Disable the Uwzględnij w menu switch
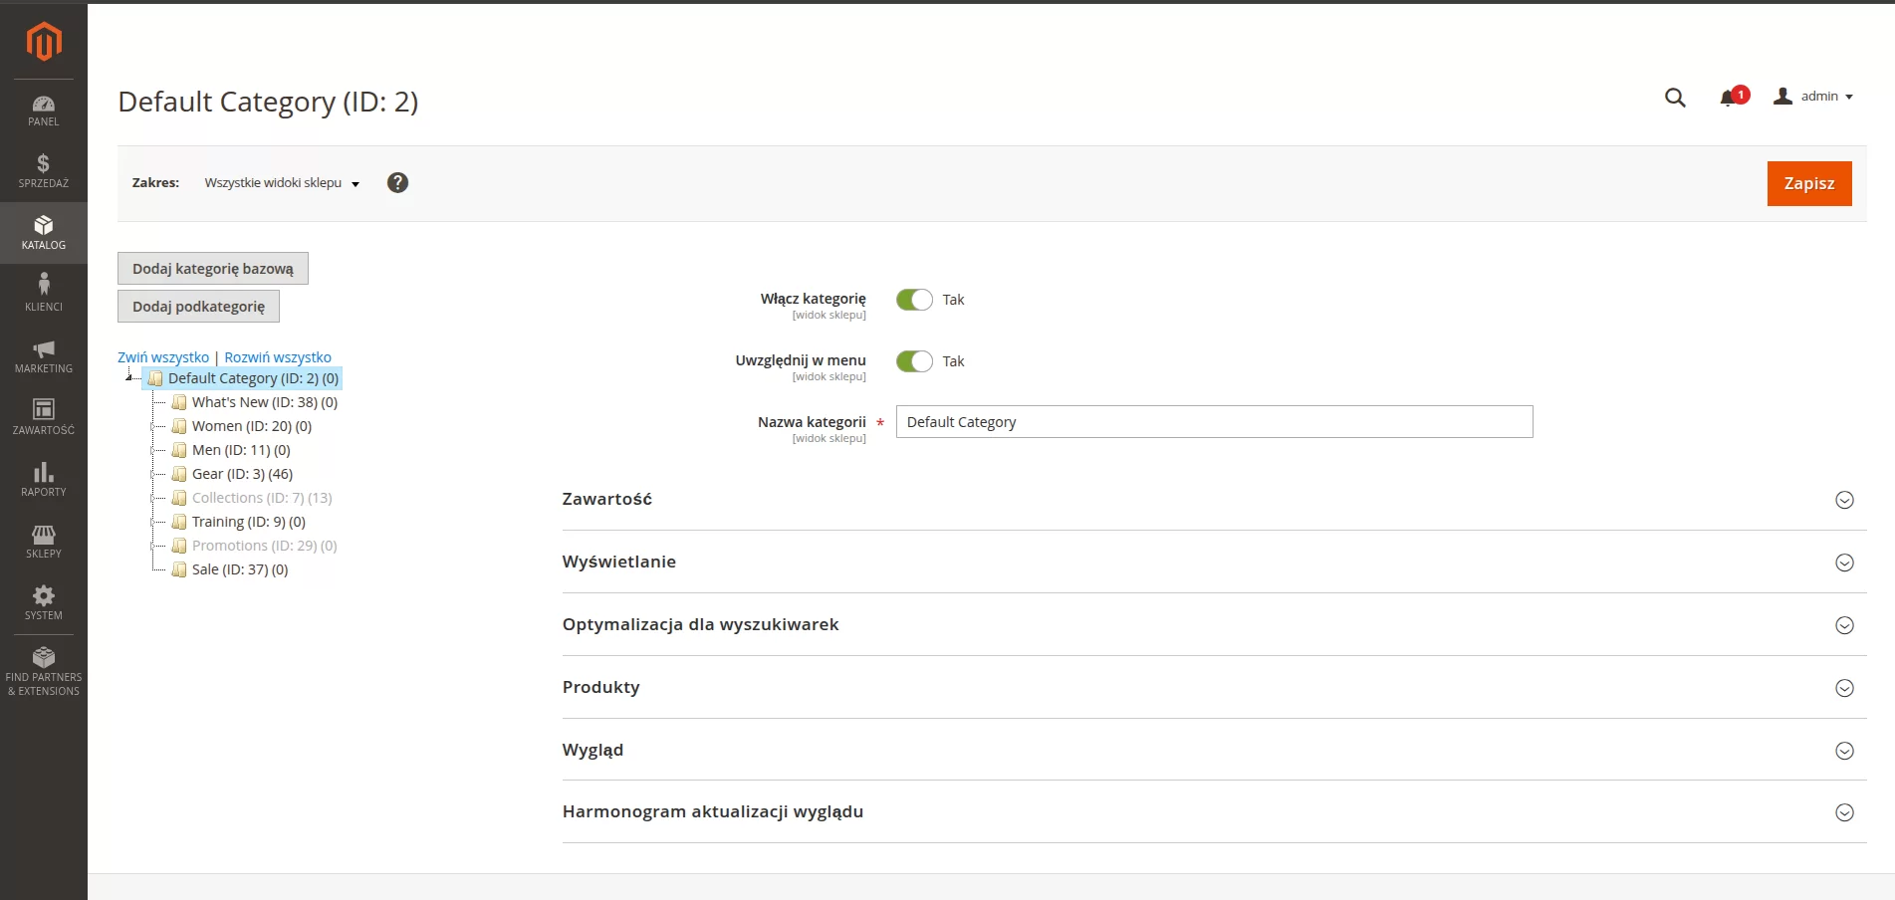Viewport: 1895px width, 900px height. tap(914, 361)
